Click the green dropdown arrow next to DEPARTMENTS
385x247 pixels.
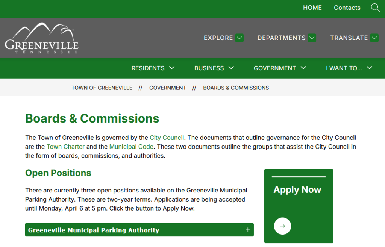[x=312, y=38]
